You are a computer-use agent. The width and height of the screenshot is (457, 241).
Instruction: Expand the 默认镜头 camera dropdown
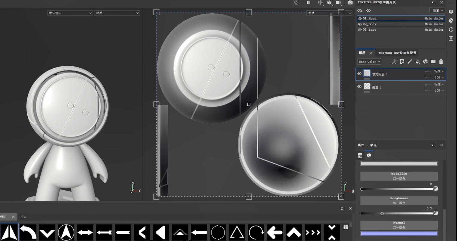pos(70,13)
